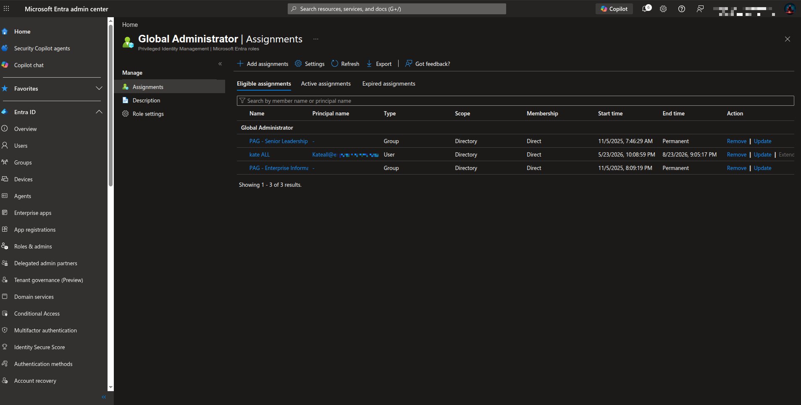Open Entra ID Overview
Screen dimensions: 801x405
tap(25, 129)
